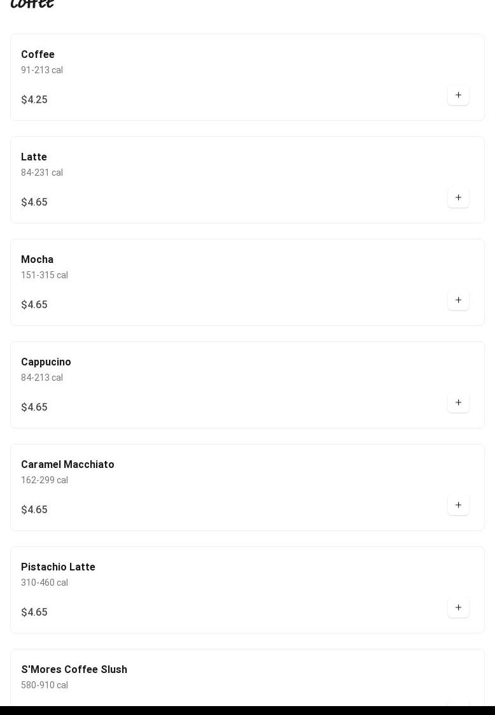
Task: Click the Cappucino item heading
Action: (46, 362)
